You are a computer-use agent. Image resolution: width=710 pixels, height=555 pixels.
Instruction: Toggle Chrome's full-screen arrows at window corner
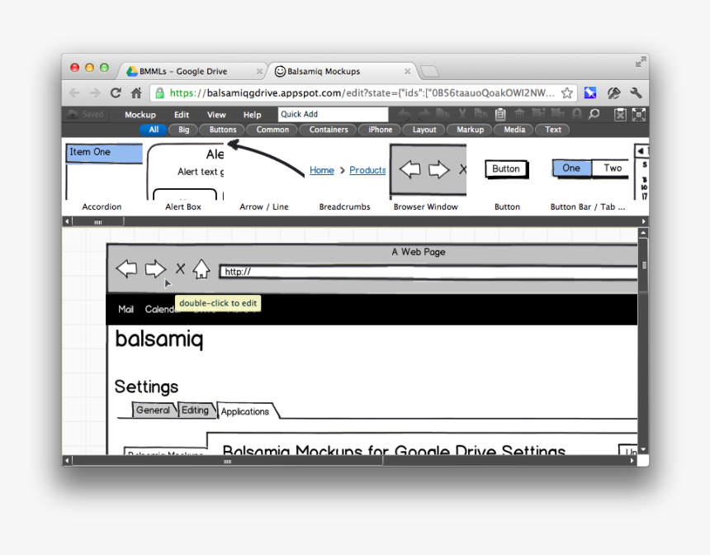(641, 62)
